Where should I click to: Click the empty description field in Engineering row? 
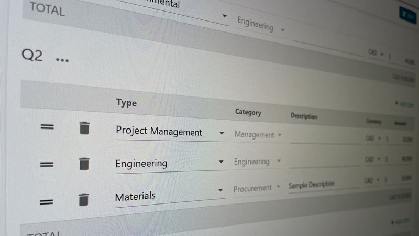click(324, 162)
